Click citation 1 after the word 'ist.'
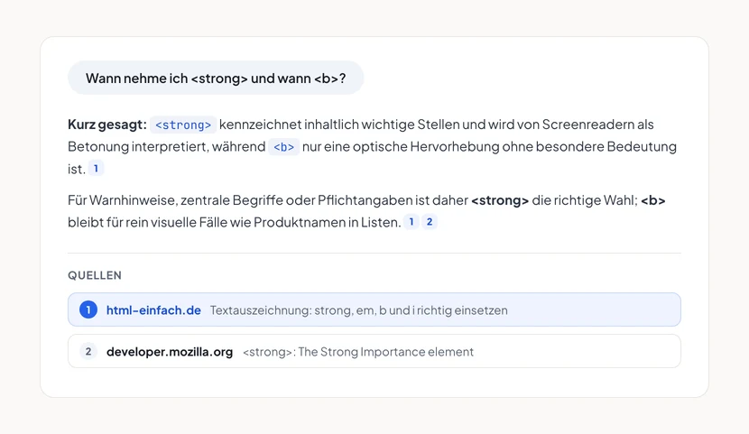 coord(96,169)
